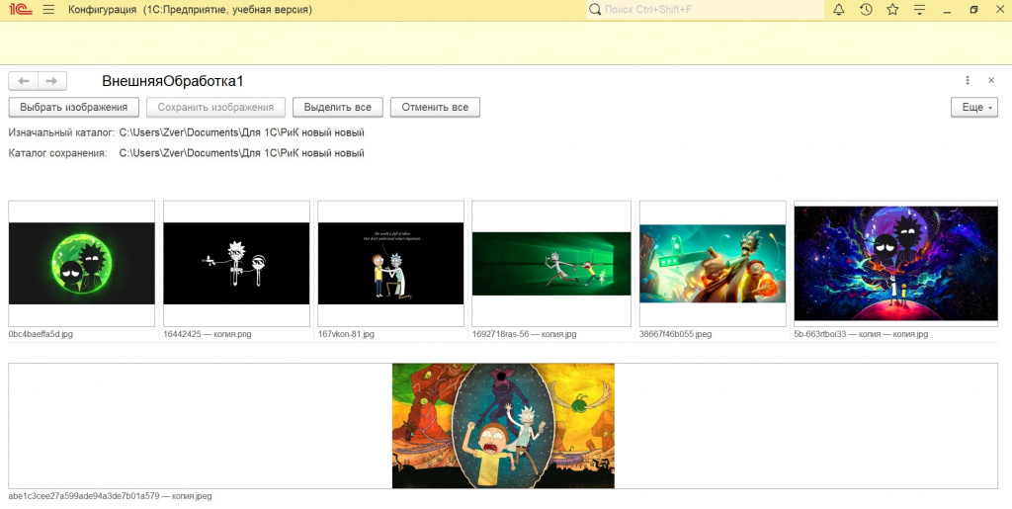This screenshot has height=509, width=1012.
Task: Click the file name 16442425 — копия.png
Action: point(208,334)
